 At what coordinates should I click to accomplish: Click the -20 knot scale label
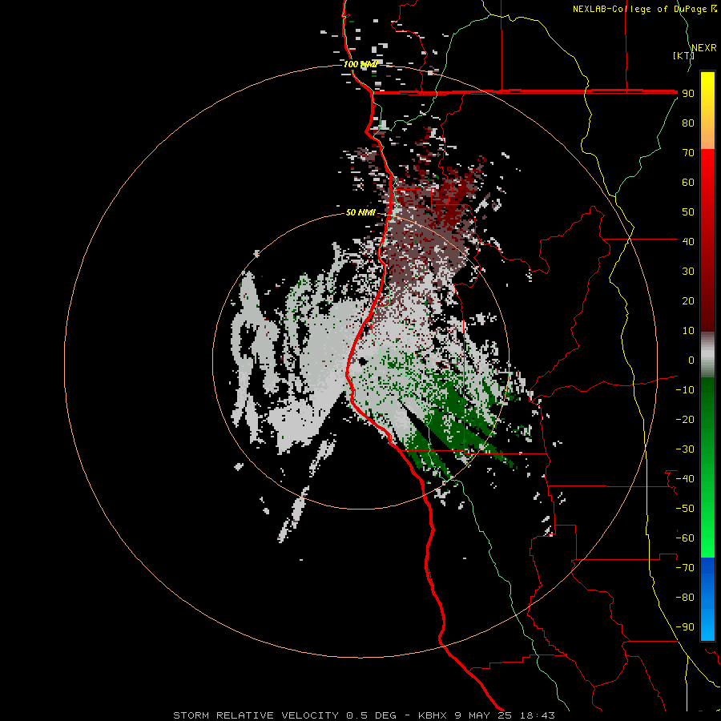tap(685, 419)
